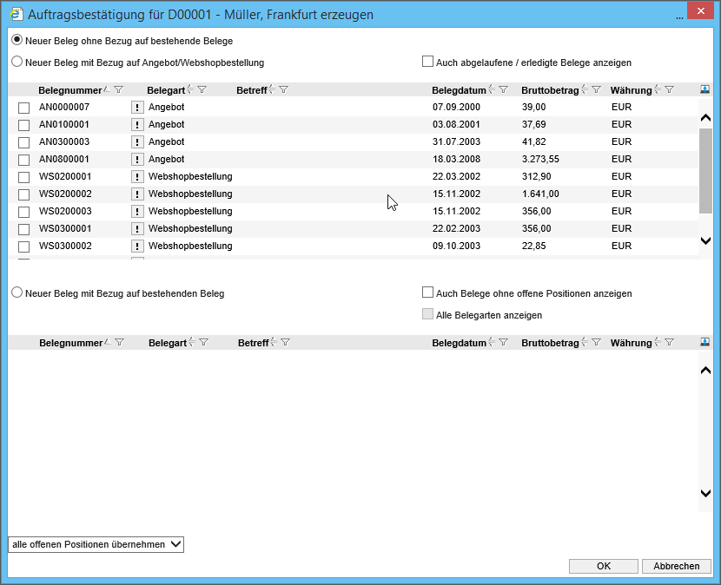Open the Belegnummer filter in upper table

point(119,89)
